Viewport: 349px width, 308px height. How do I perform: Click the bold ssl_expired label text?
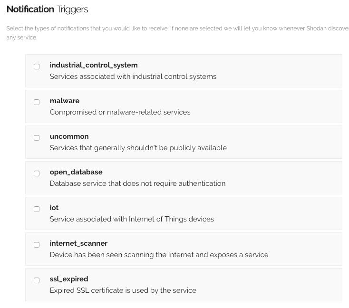[69, 279]
